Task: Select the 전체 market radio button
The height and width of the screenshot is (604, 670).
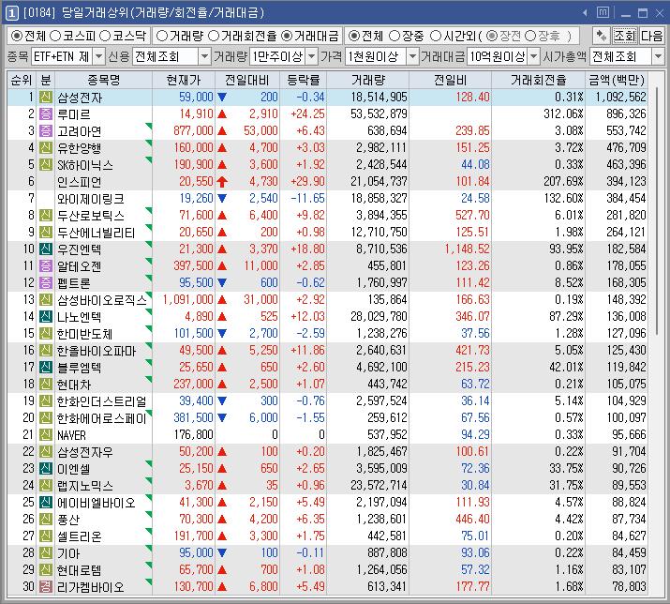Action: [16, 36]
